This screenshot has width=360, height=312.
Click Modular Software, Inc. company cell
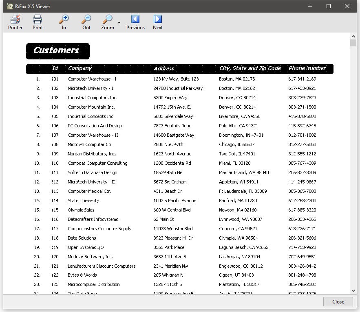pos(90,257)
